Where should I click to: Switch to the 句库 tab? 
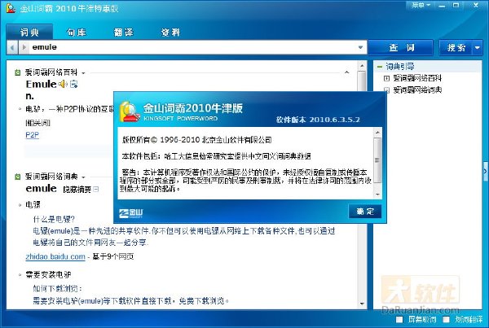tap(76, 32)
